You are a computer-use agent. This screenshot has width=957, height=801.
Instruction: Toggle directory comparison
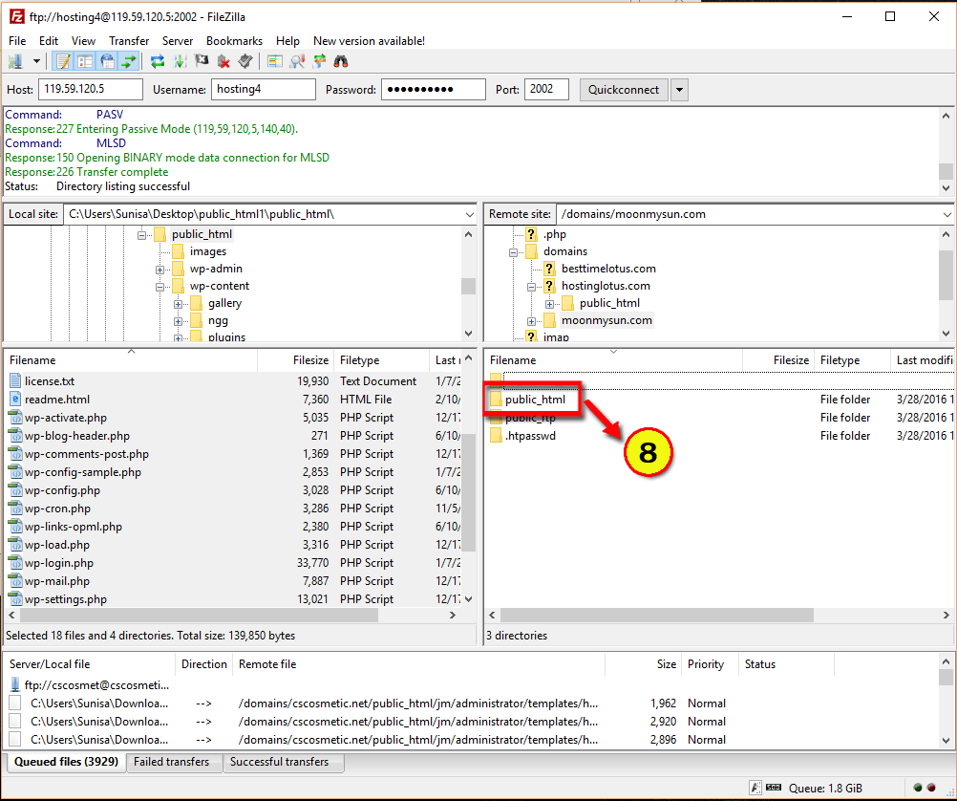297,61
